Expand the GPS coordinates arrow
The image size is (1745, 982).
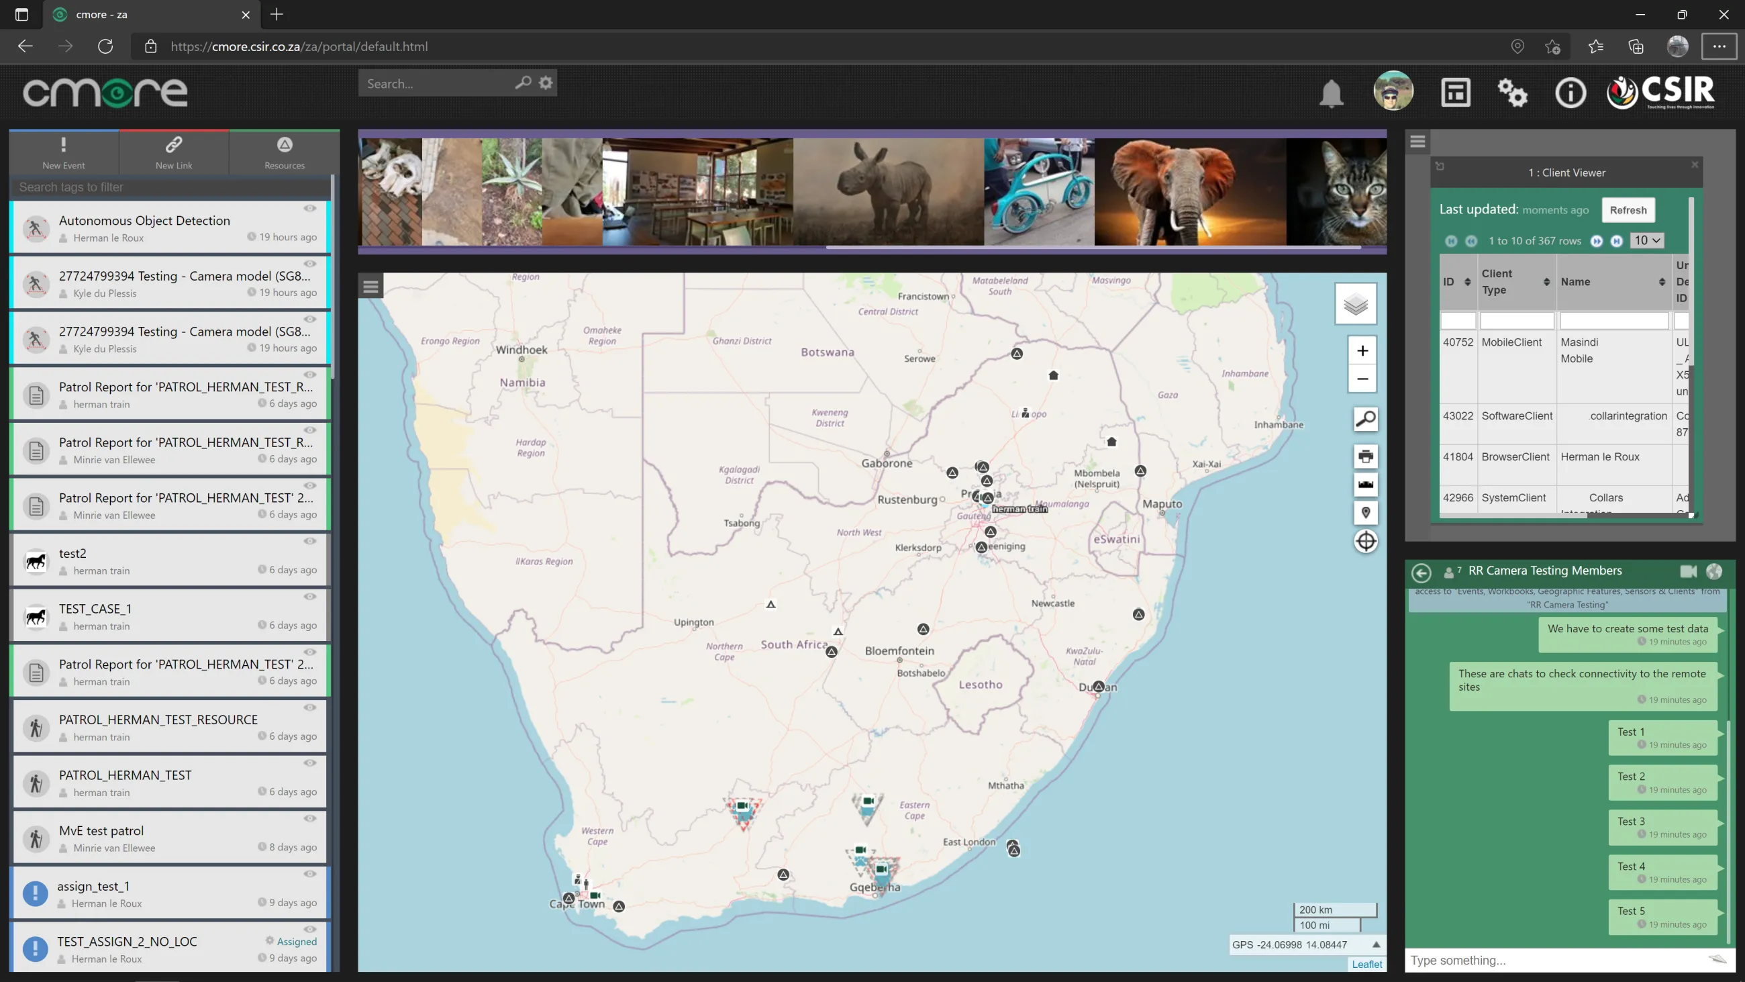pyautogui.click(x=1376, y=944)
